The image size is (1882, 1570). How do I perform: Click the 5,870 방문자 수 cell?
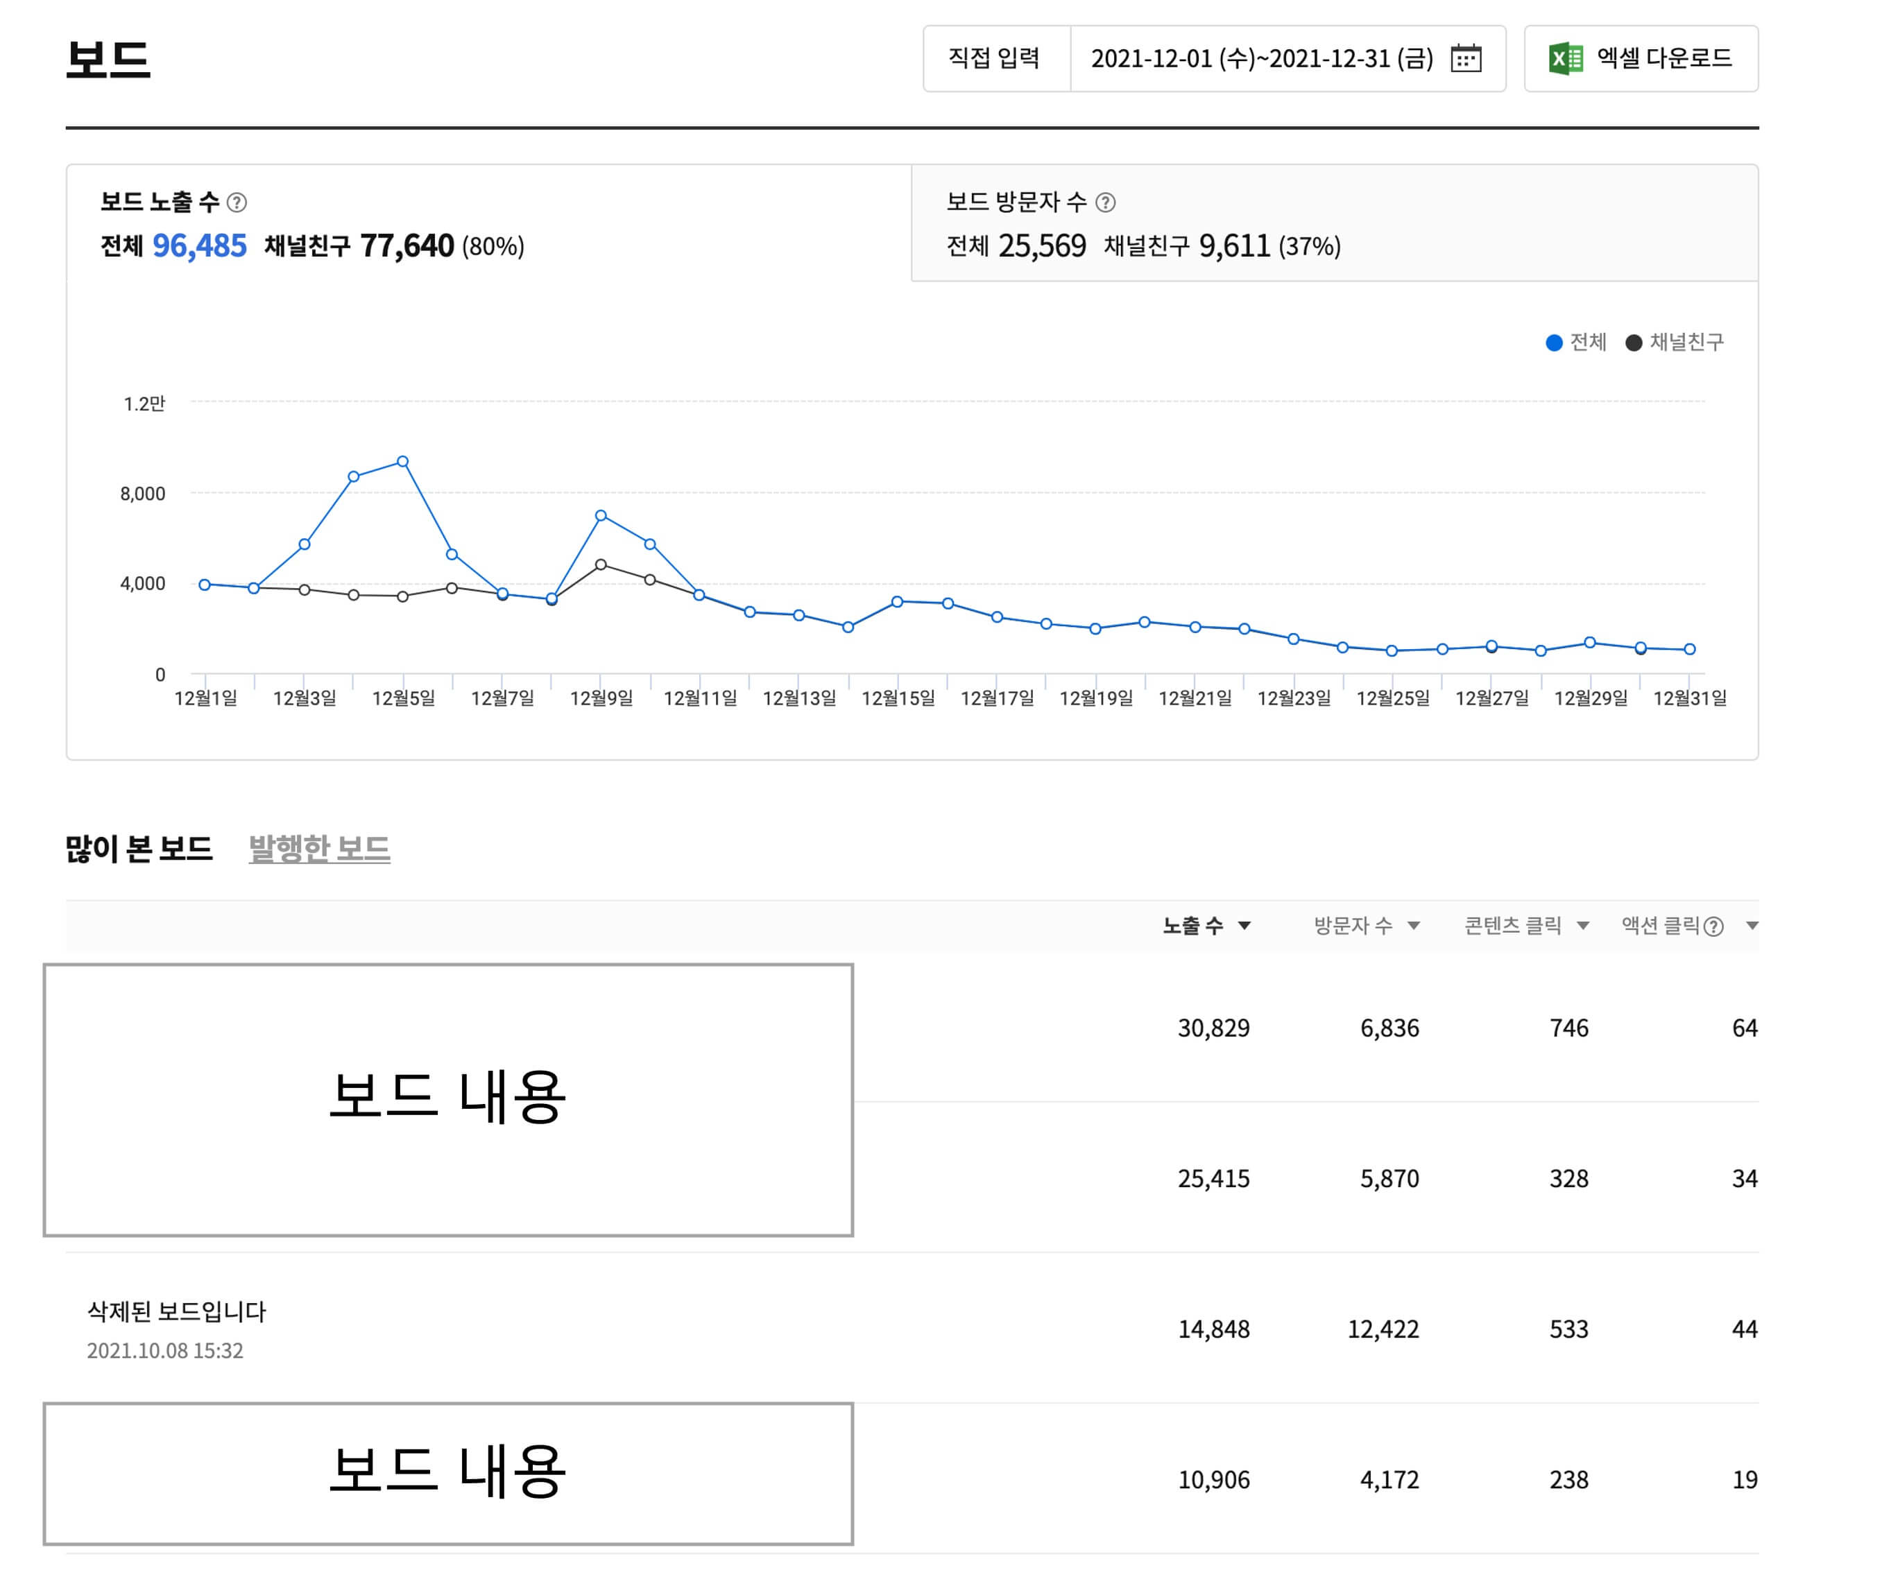(1389, 1178)
